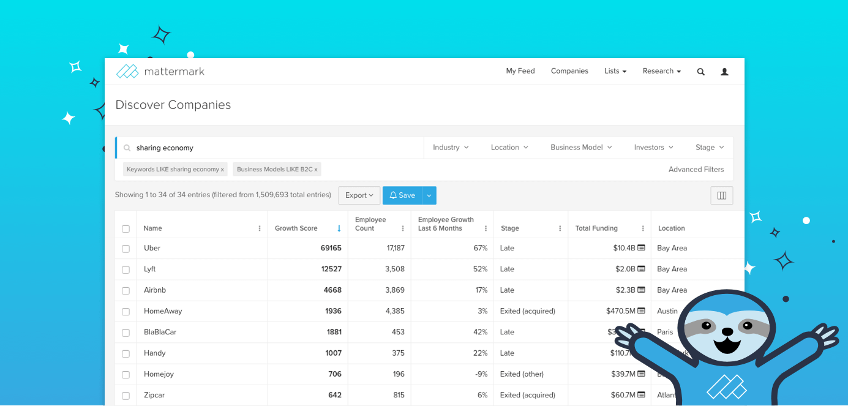Open the Employee Count column options menu
The width and height of the screenshot is (848, 406).
pos(403,228)
